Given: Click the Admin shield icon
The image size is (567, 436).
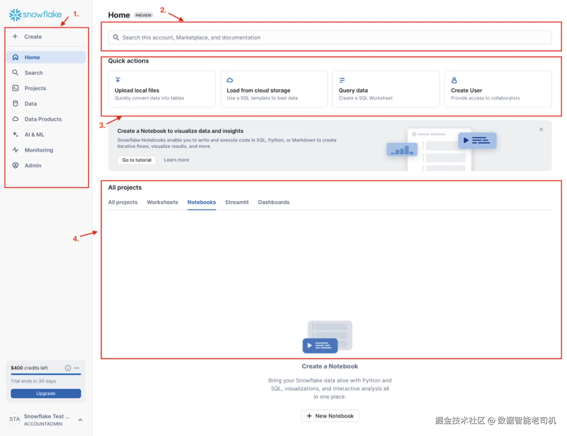Looking at the screenshot, I should coord(15,165).
